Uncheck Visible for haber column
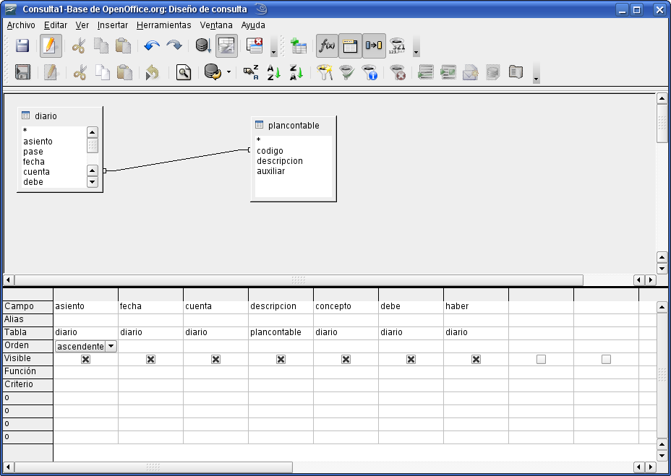This screenshot has height=476, width=671. click(x=476, y=359)
